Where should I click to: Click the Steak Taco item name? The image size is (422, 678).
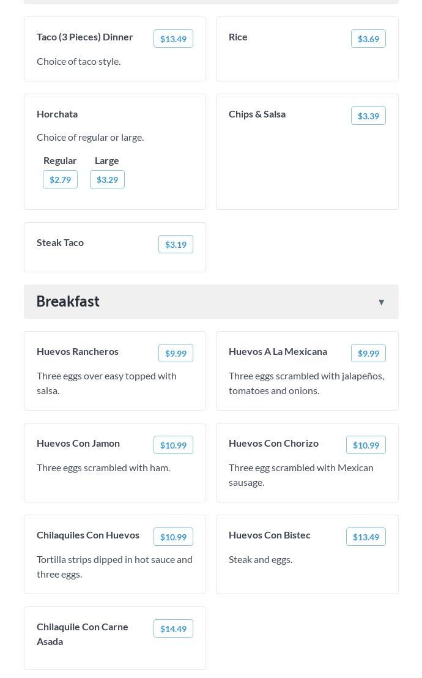60,242
